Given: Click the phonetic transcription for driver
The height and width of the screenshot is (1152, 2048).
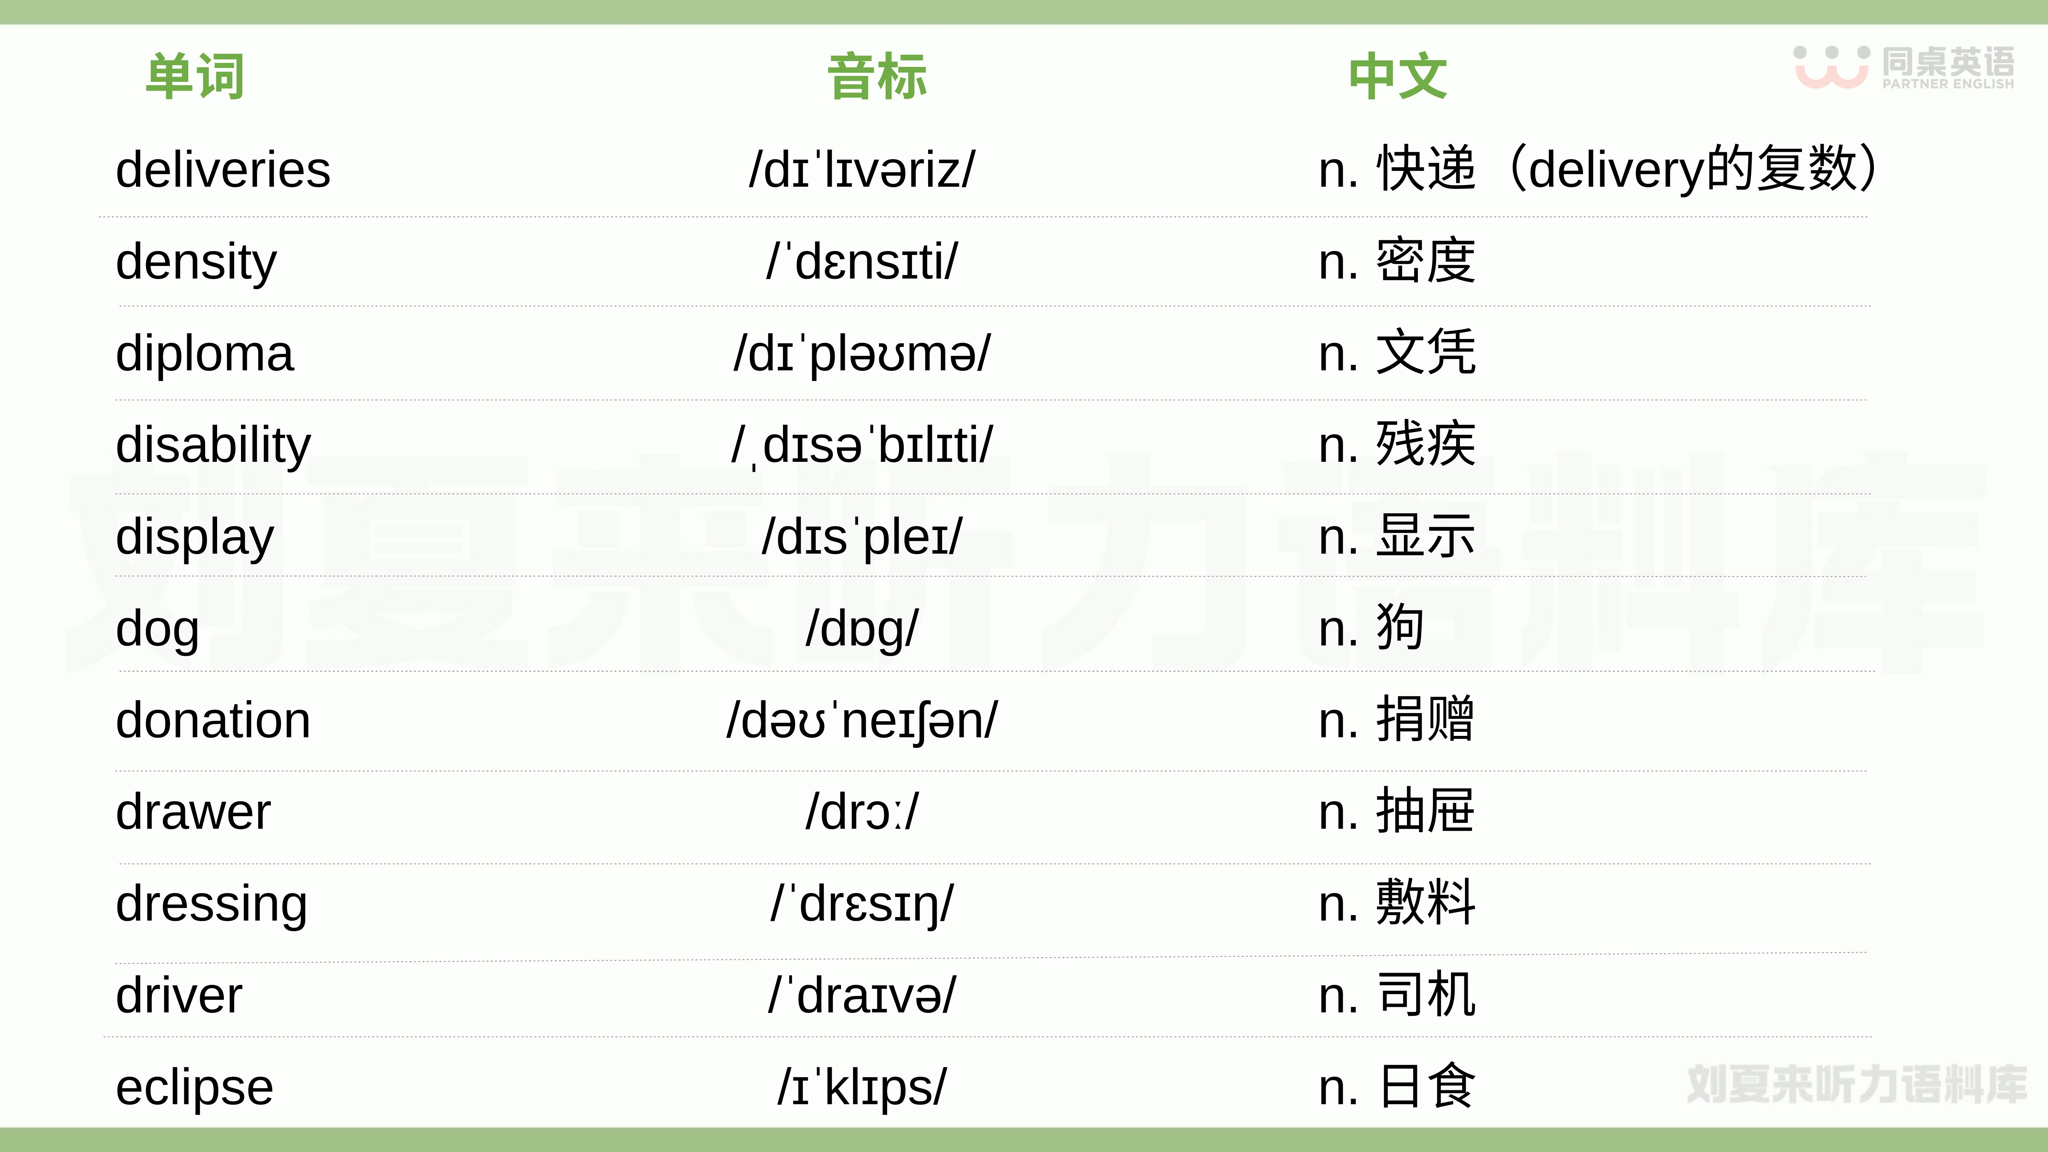Looking at the screenshot, I should point(862,995).
